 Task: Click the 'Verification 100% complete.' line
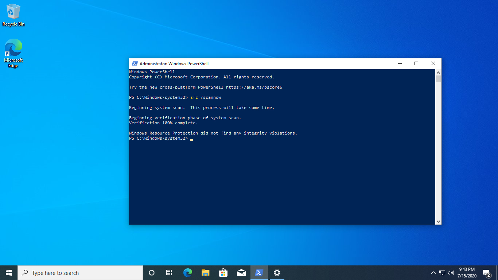point(163,123)
